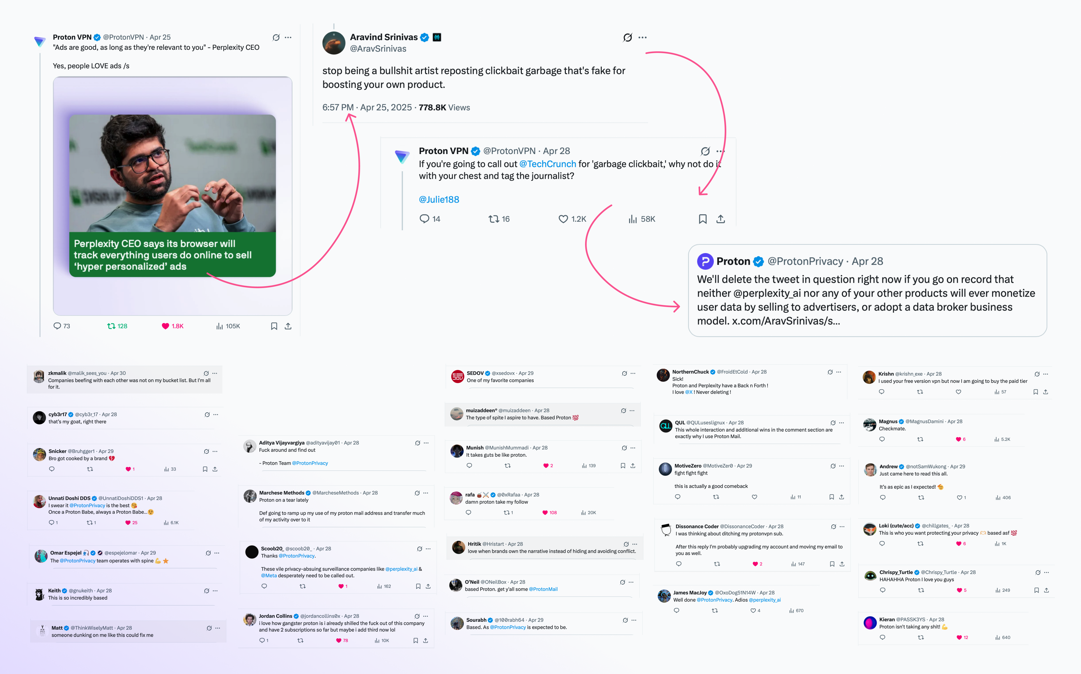1081x674 pixels.
Task: Open the @Julie188 profile mention
Action: [439, 200]
